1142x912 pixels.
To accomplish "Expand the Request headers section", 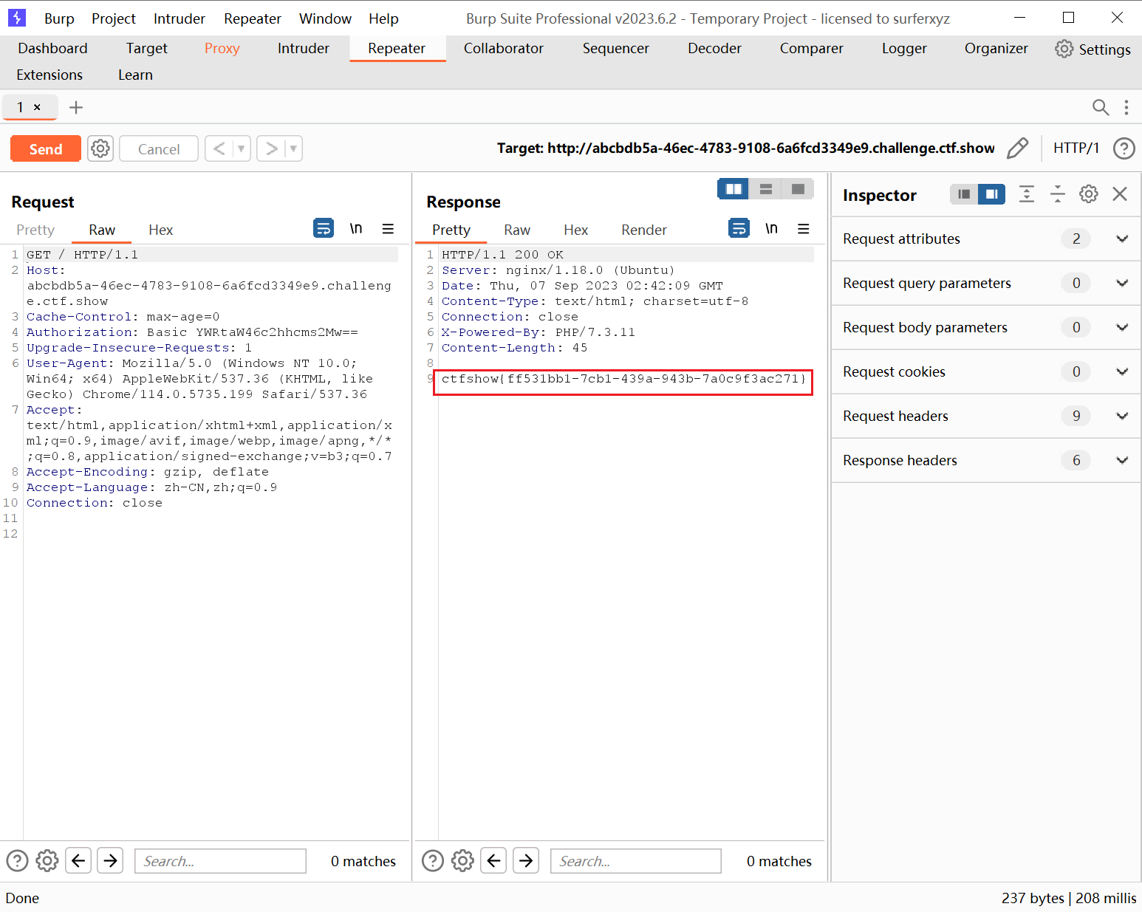I will 1121,416.
